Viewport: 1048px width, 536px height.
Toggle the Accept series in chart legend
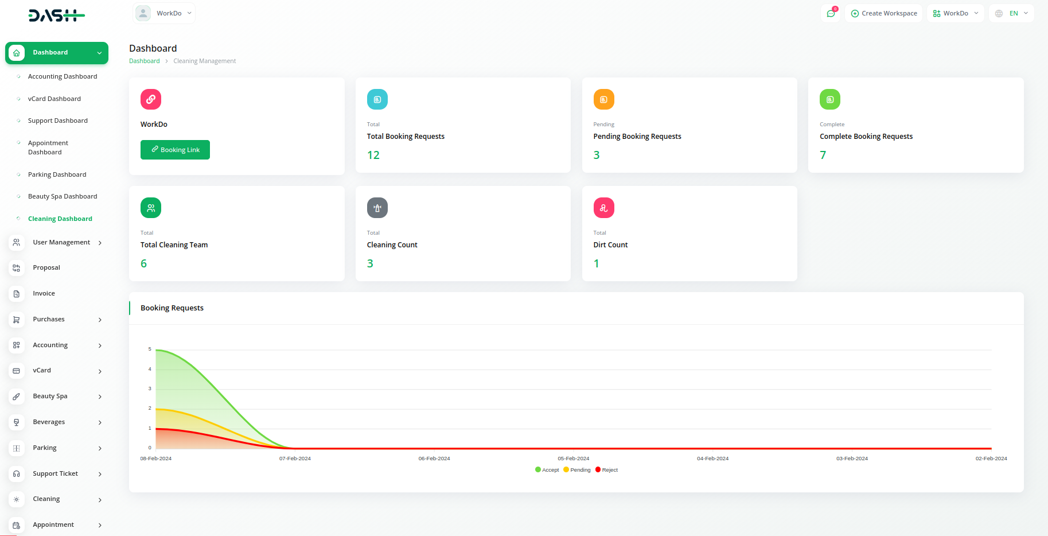[x=547, y=470]
